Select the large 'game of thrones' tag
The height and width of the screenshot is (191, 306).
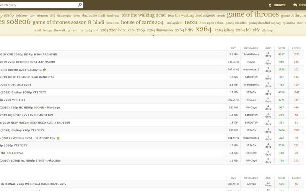[x=253, y=15]
